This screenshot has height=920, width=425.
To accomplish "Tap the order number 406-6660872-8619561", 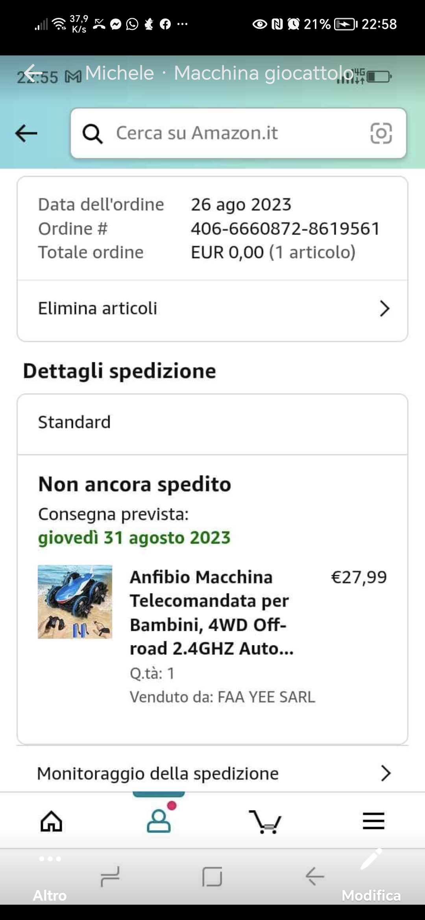I will pyautogui.click(x=285, y=229).
